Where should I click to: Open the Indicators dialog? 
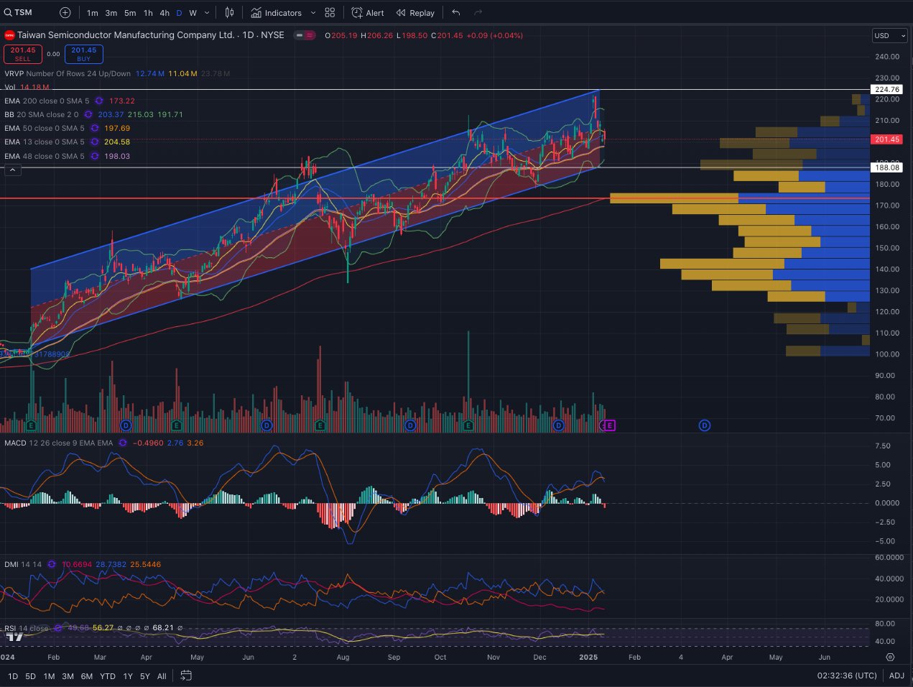(x=277, y=12)
